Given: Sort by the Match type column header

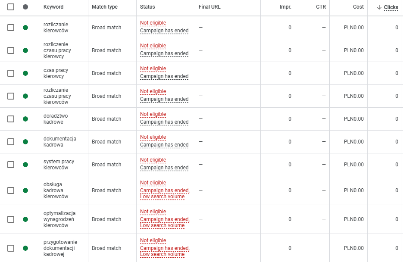Looking at the screenshot, I should (x=104, y=7).
